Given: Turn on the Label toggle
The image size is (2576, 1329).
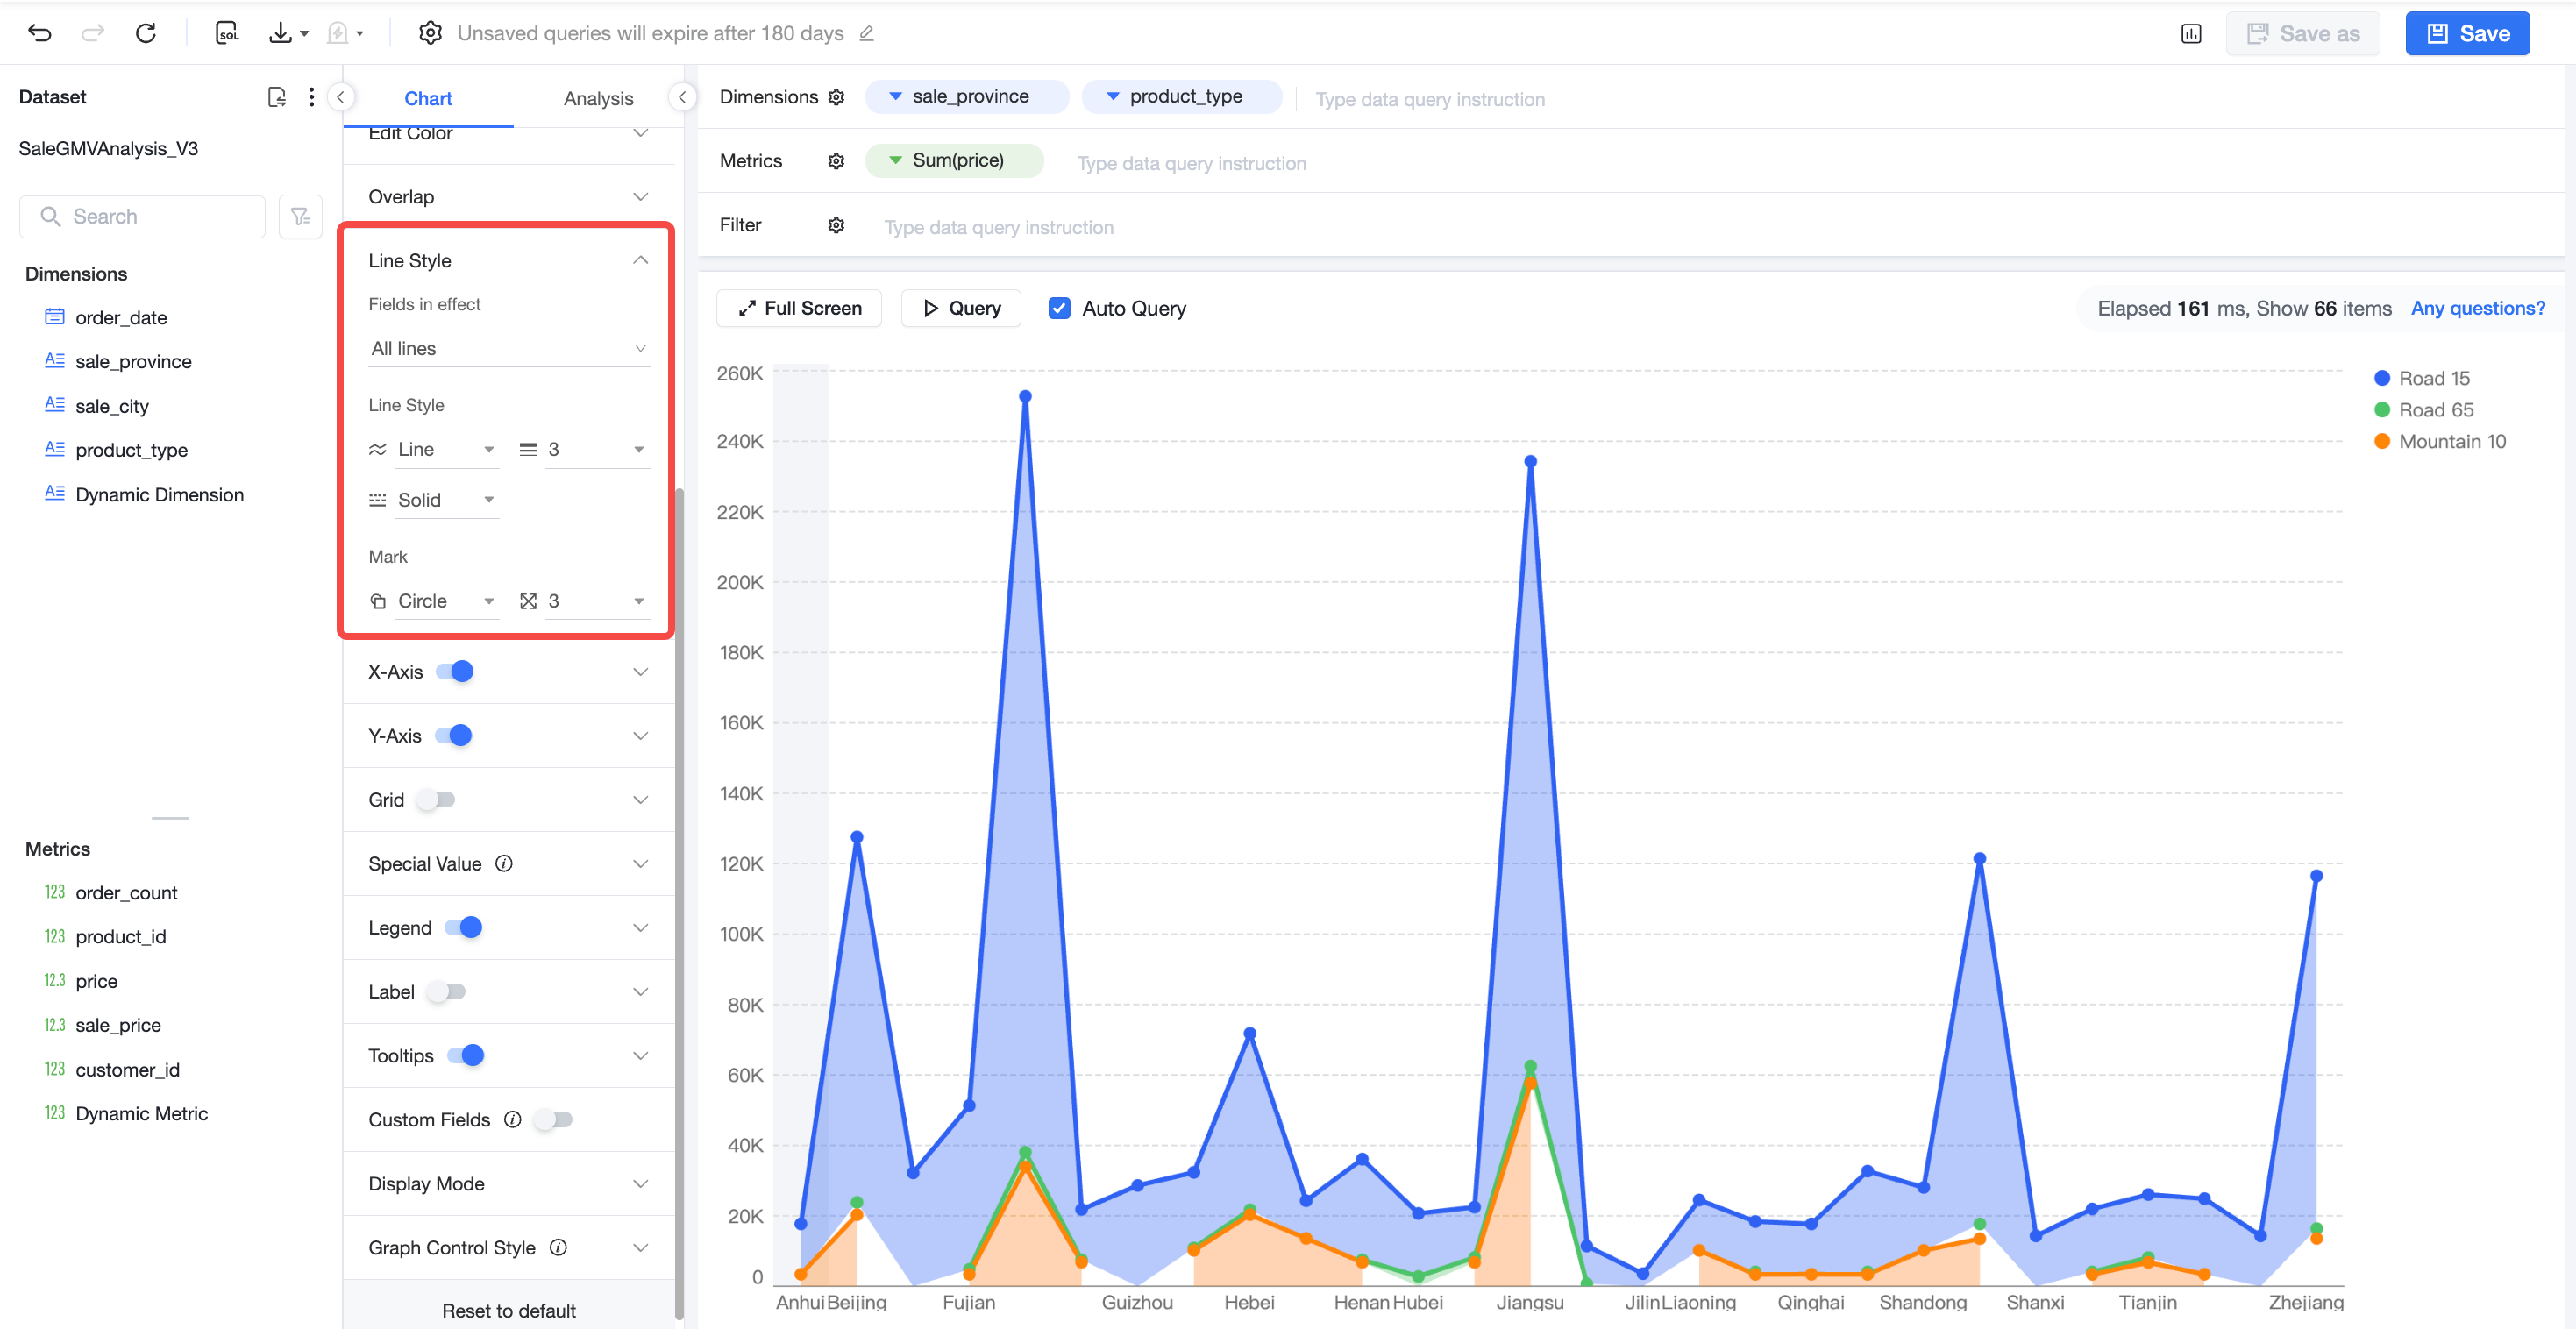Looking at the screenshot, I should pyautogui.click(x=446, y=991).
